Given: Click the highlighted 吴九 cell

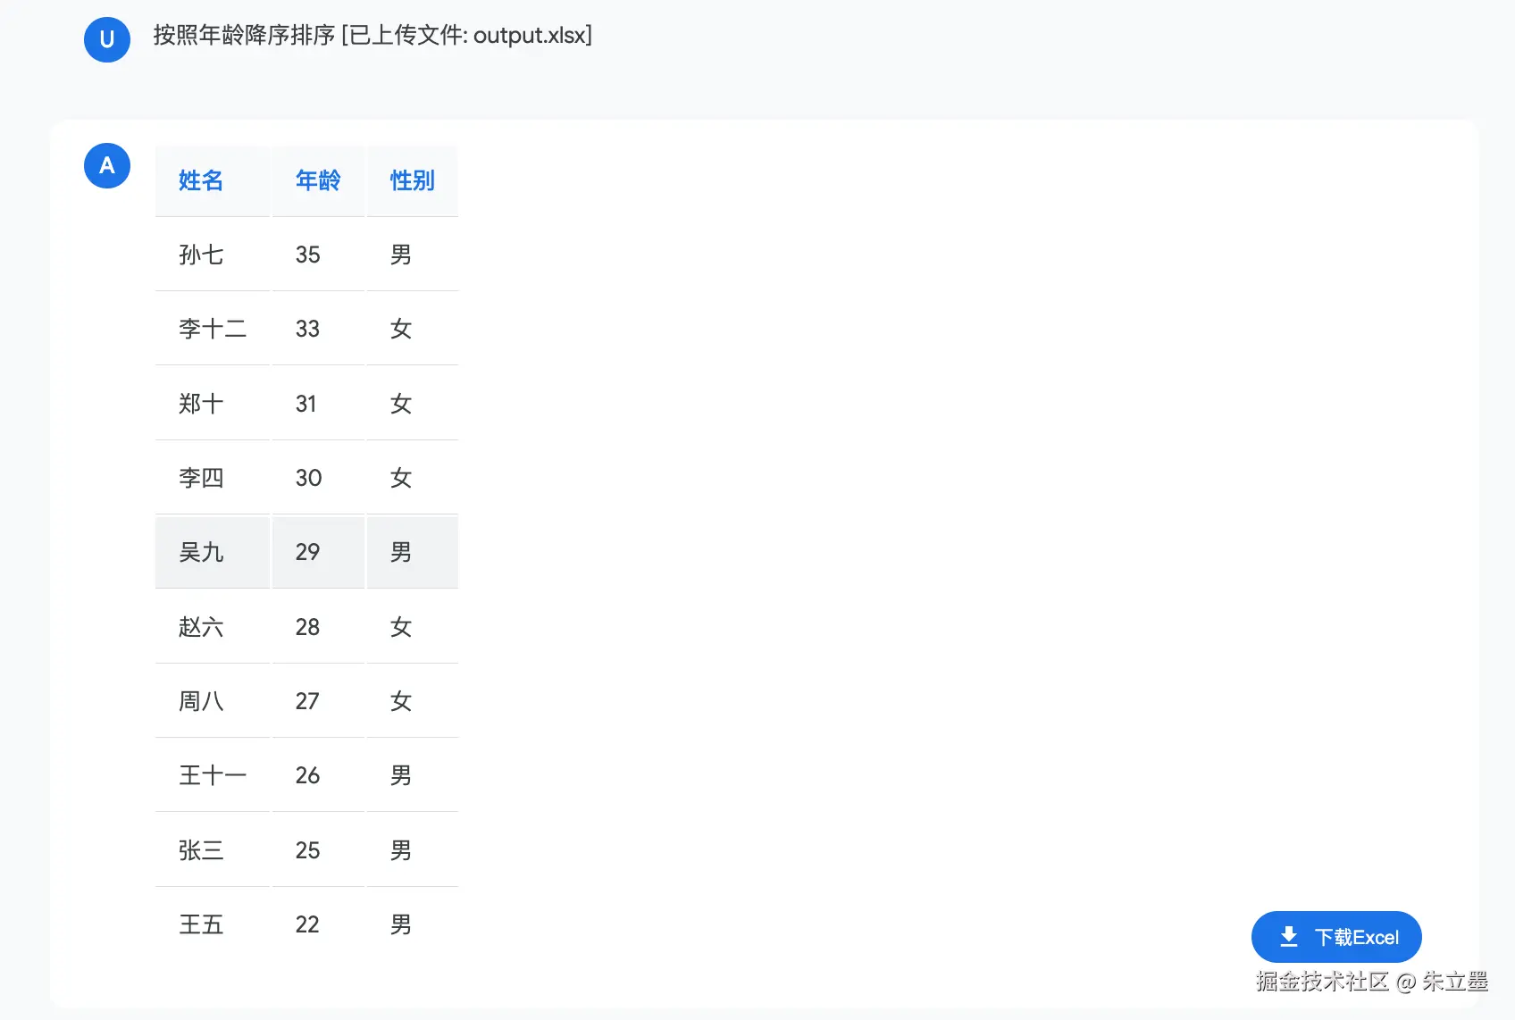Looking at the screenshot, I should [213, 552].
